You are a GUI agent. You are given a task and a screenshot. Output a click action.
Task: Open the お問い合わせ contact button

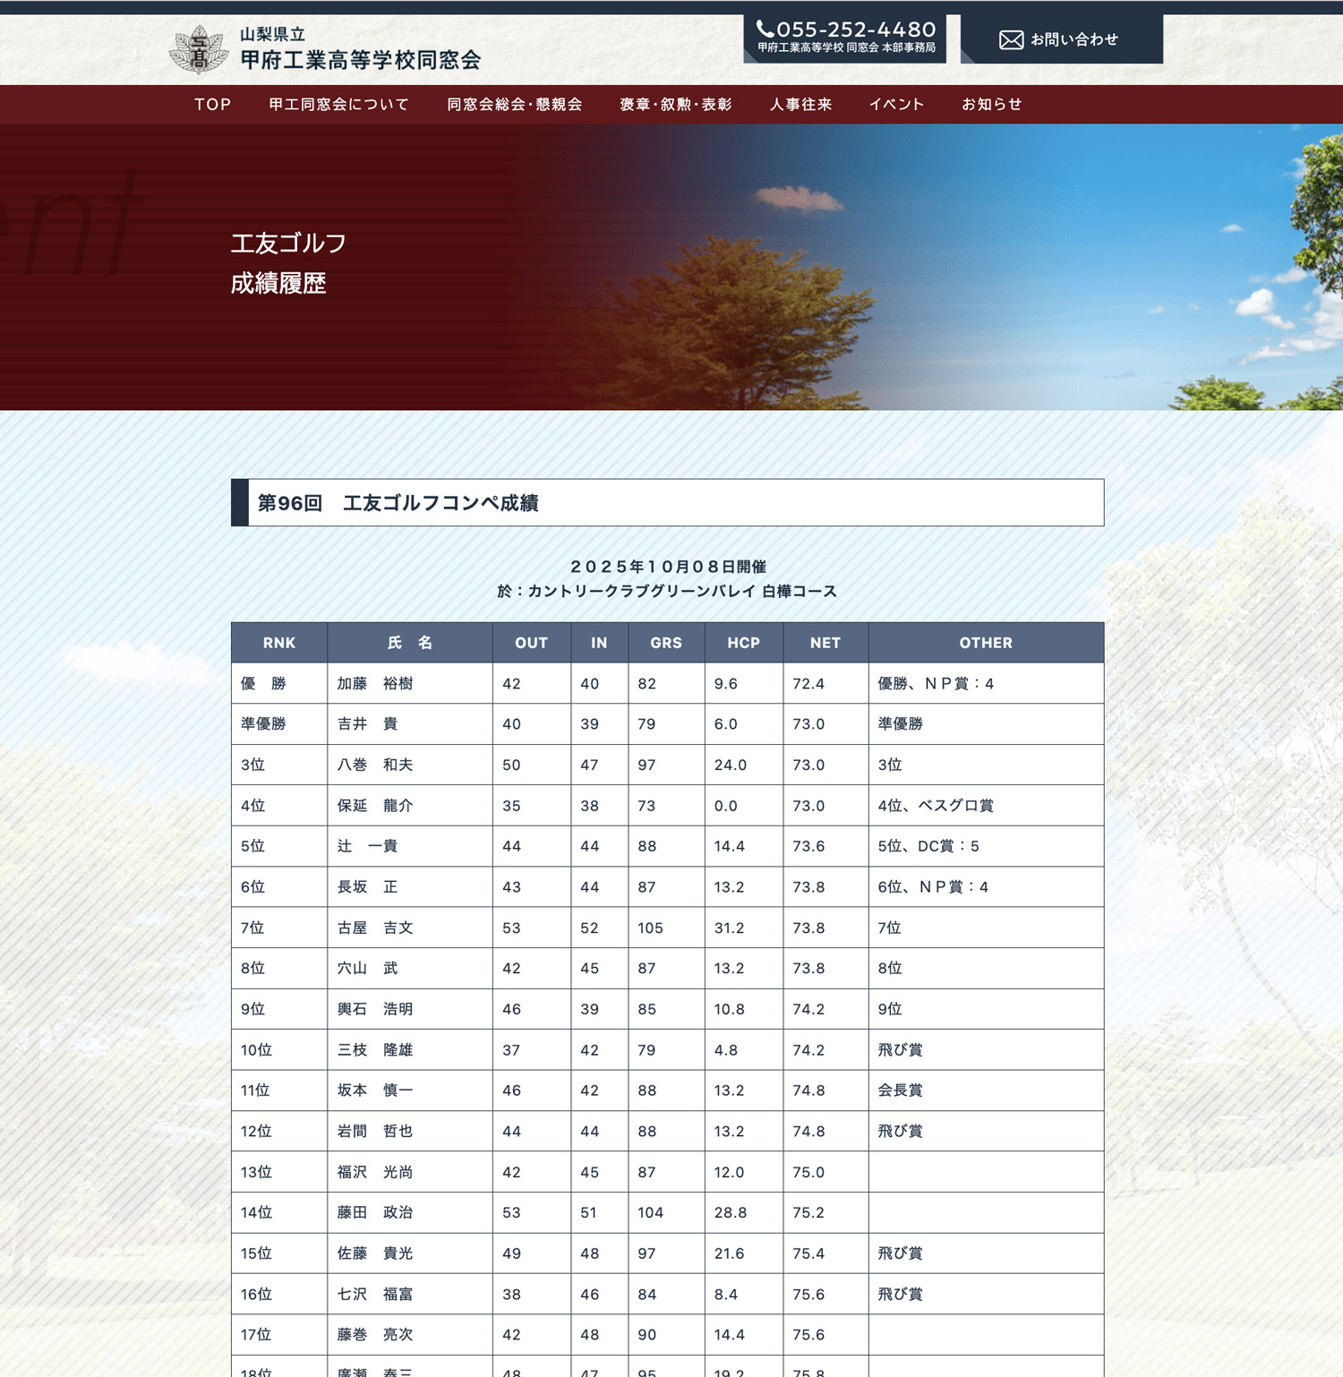point(1062,40)
